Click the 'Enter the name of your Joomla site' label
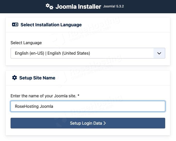Image resolution: width=176 pixels, height=141 pixels. click(x=43, y=96)
